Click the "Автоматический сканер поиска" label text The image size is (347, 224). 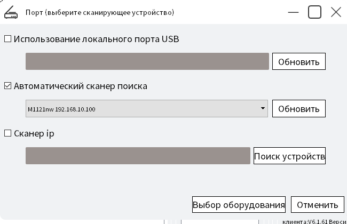pos(81,86)
